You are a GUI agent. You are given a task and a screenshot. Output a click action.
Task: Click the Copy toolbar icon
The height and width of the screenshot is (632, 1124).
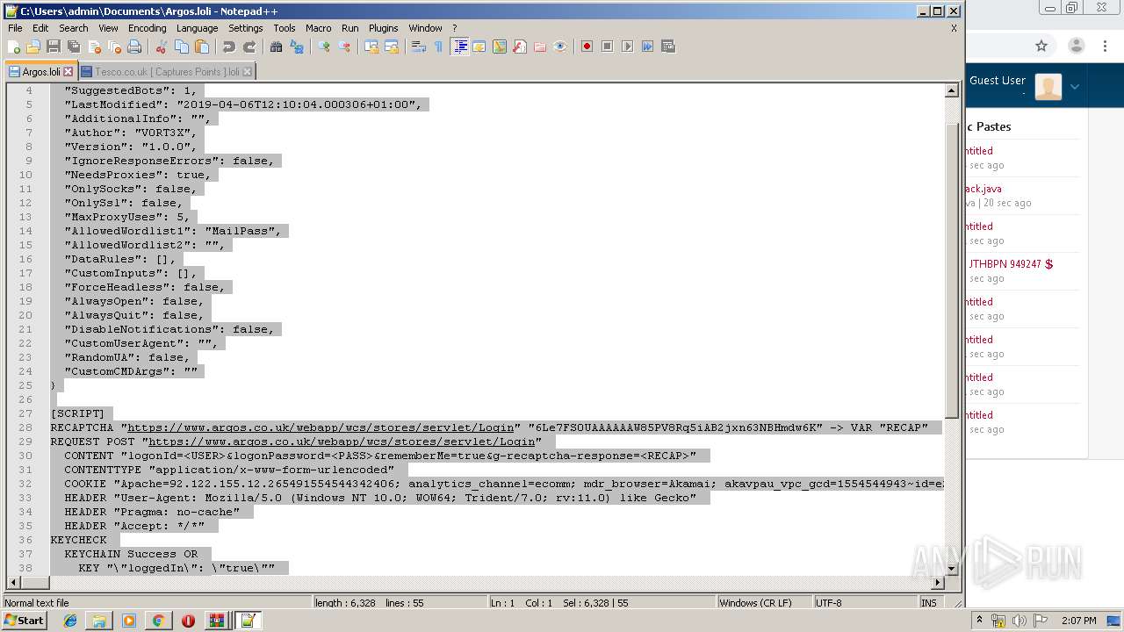(x=182, y=47)
